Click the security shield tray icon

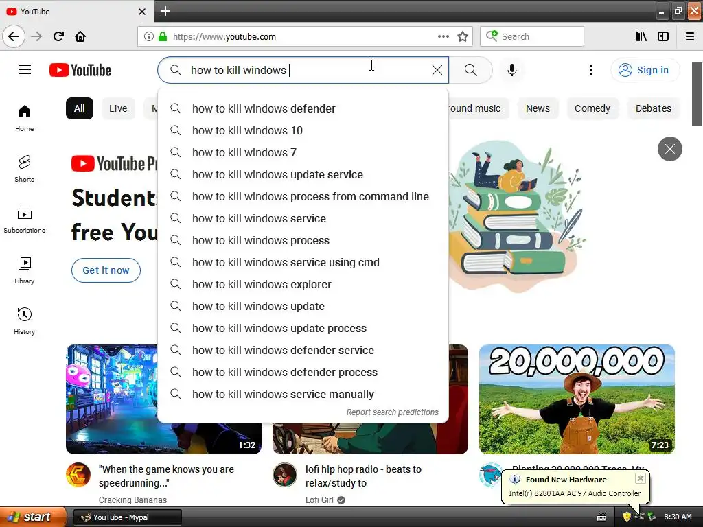[626, 517]
